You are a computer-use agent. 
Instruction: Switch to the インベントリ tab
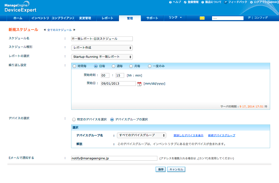coord(40,18)
